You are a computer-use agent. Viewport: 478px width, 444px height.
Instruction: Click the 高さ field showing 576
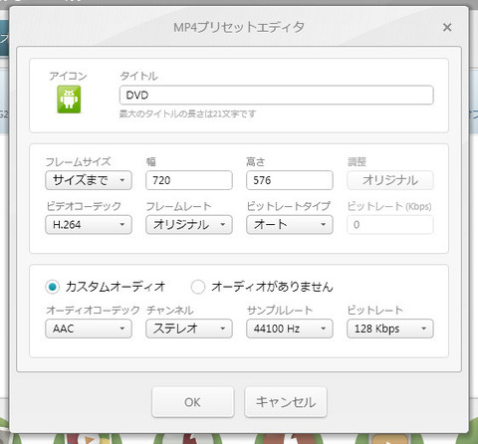coord(290,180)
